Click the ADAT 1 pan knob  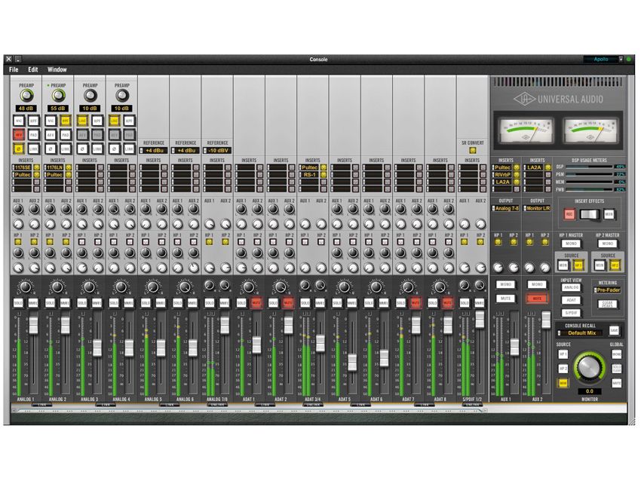point(249,287)
